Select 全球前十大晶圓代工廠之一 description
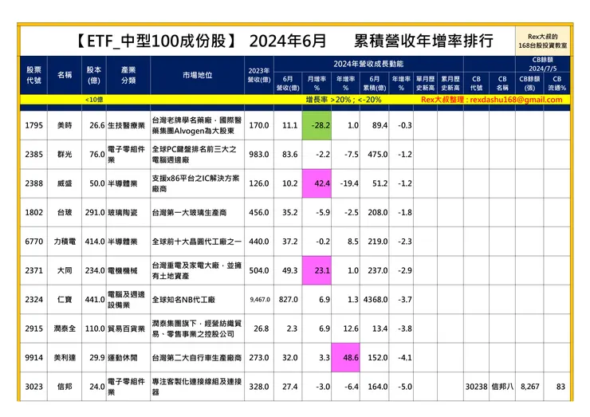The height and width of the screenshot is (417, 590). point(197,242)
